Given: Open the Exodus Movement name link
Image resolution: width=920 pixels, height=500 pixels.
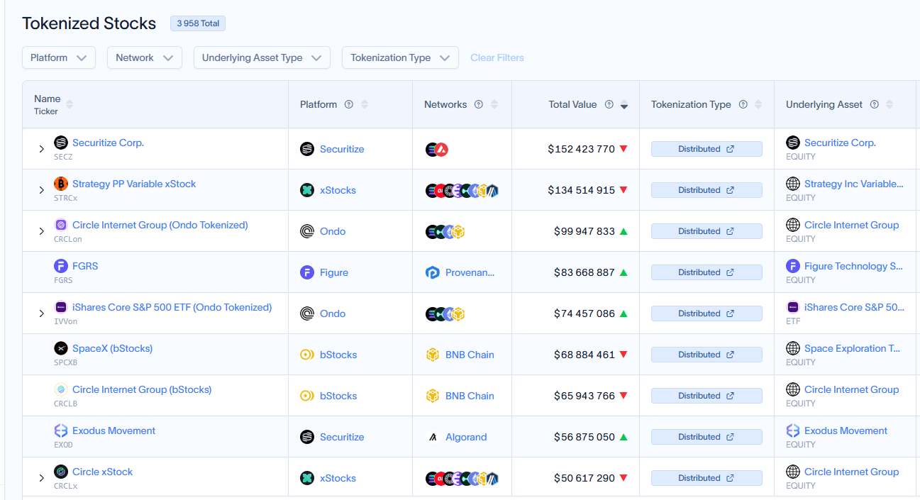Looking at the screenshot, I should (113, 430).
